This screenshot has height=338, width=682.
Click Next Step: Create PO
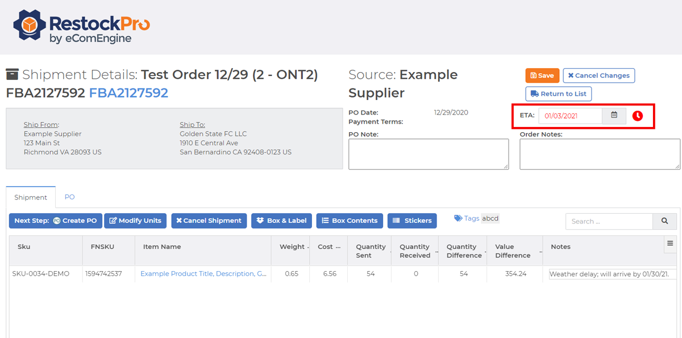click(x=56, y=221)
